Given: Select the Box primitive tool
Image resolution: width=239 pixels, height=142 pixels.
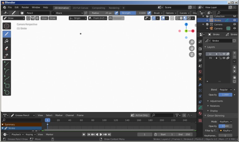Looking at the screenshot, I should (x=6, y=85).
